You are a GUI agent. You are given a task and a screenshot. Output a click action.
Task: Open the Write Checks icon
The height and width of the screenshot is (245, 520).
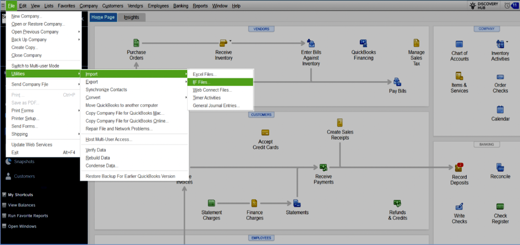459,208
